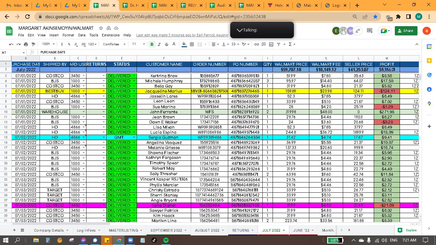Click the Explore button
Screen dimensions: 436x245
coord(408,230)
